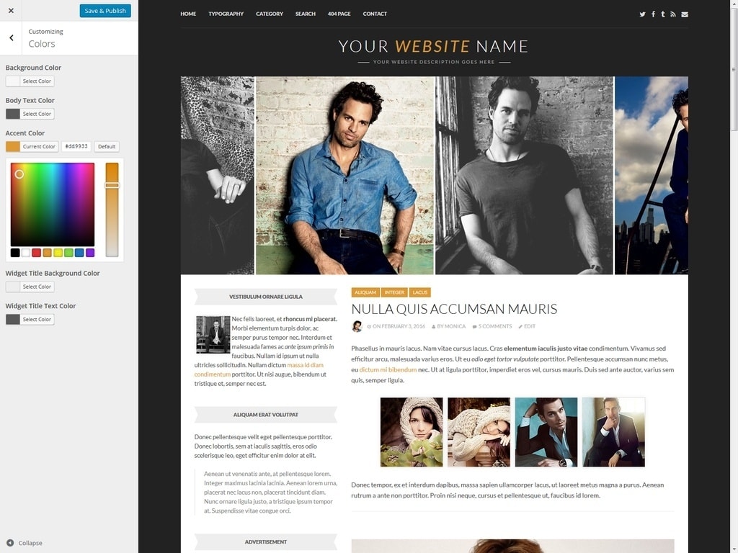Open the Typography menu item
738x553 pixels.
point(226,14)
